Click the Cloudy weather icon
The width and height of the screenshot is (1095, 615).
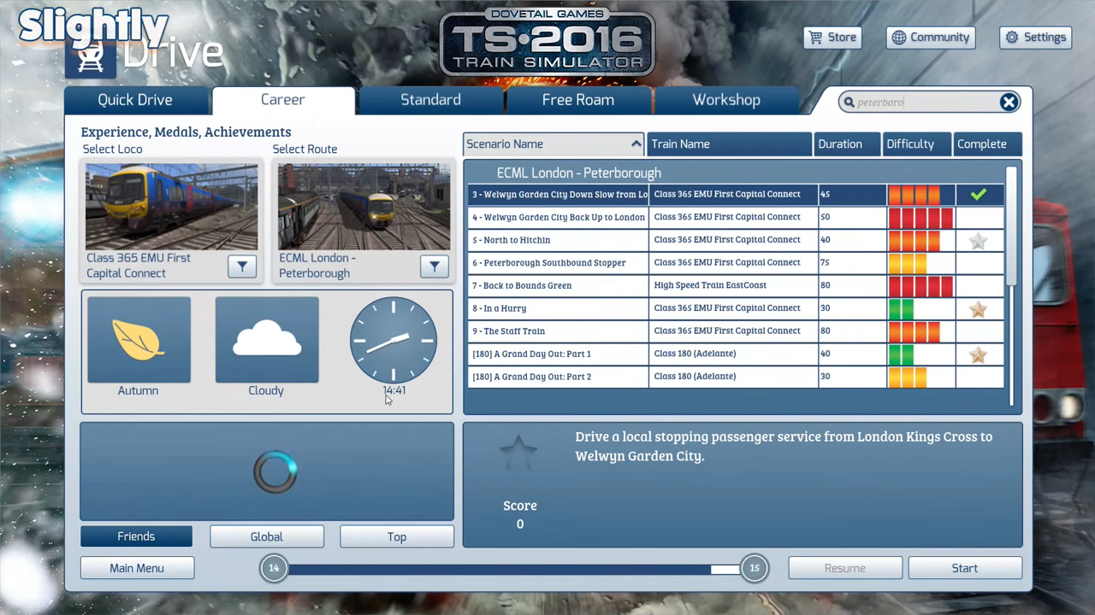[266, 337]
